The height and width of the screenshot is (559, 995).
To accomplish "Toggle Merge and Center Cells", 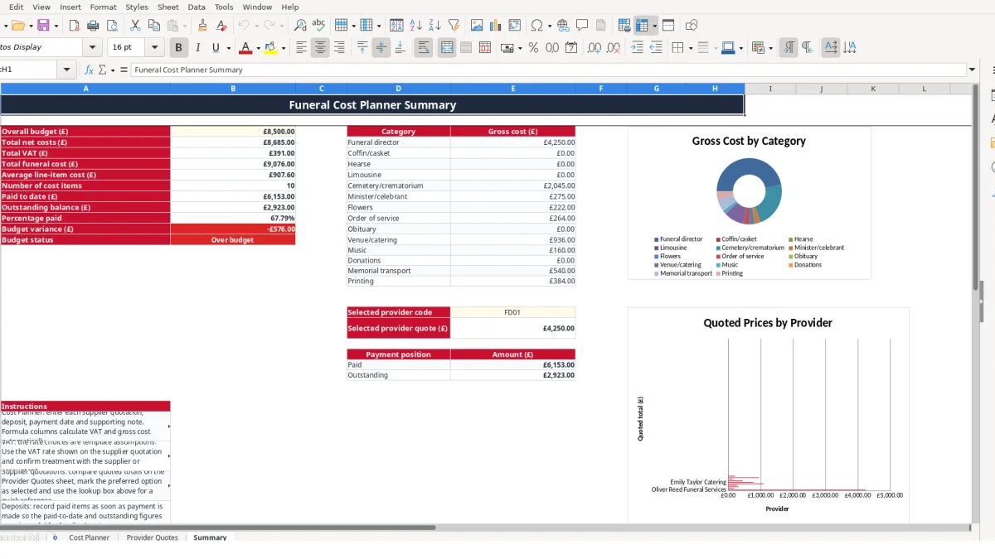I will [447, 48].
